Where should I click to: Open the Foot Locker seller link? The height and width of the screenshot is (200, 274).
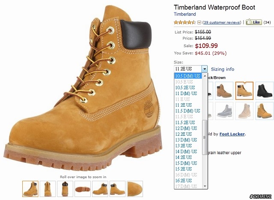(232, 134)
